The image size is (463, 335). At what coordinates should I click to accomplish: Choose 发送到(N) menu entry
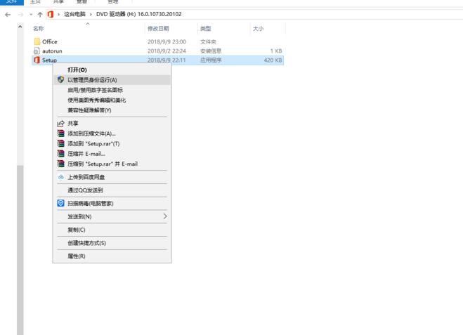coord(112,216)
